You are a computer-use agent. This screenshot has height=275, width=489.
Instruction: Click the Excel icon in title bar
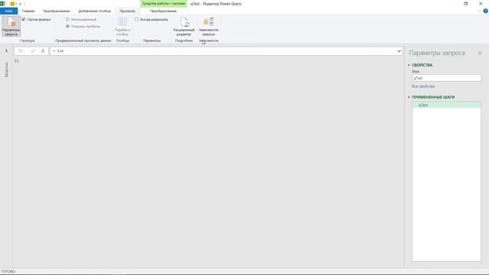[2, 4]
